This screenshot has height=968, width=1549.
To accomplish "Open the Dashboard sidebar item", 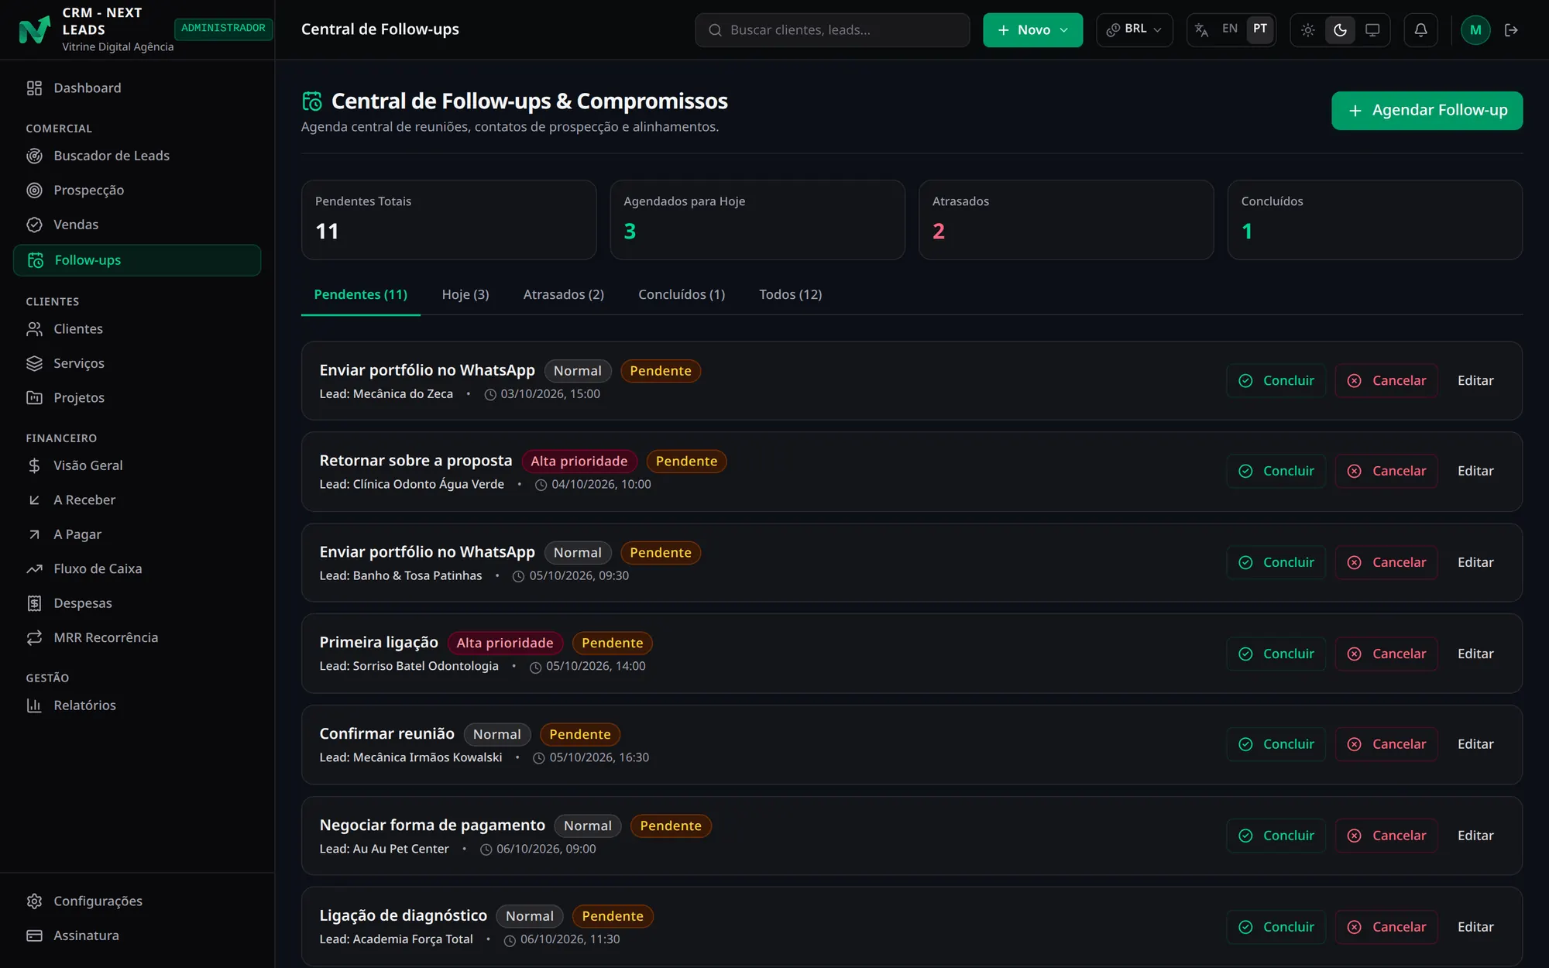I will [137, 88].
